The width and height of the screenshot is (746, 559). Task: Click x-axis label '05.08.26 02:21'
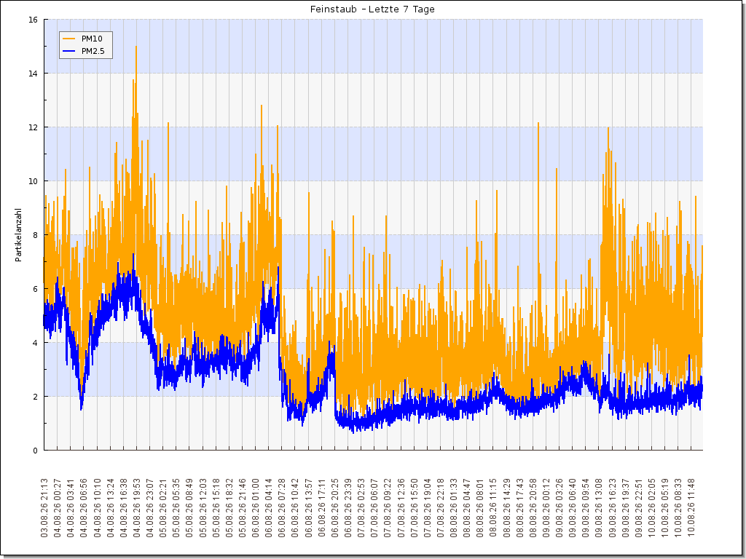(x=164, y=507)
